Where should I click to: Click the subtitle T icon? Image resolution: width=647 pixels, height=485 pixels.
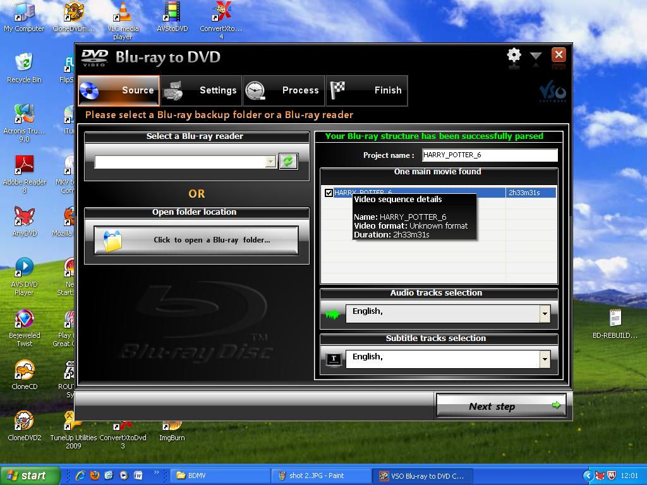coord(334,359)
